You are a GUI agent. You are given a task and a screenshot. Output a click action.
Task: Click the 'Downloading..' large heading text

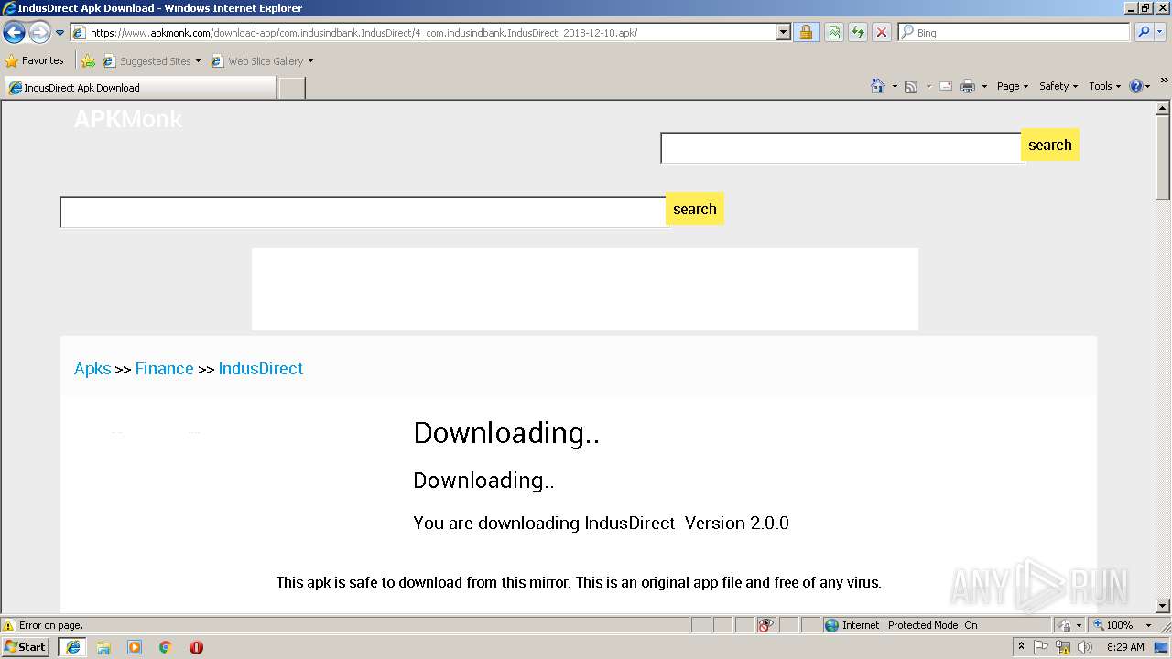[x=506, y=433]
